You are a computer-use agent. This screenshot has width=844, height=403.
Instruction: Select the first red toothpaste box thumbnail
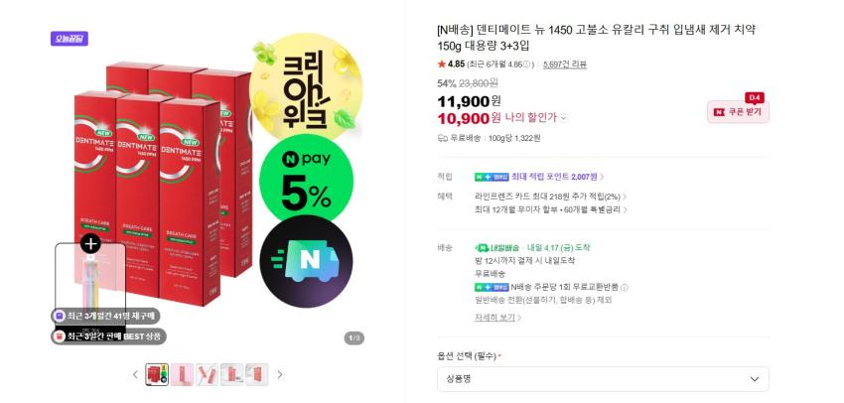pos(157,374)
